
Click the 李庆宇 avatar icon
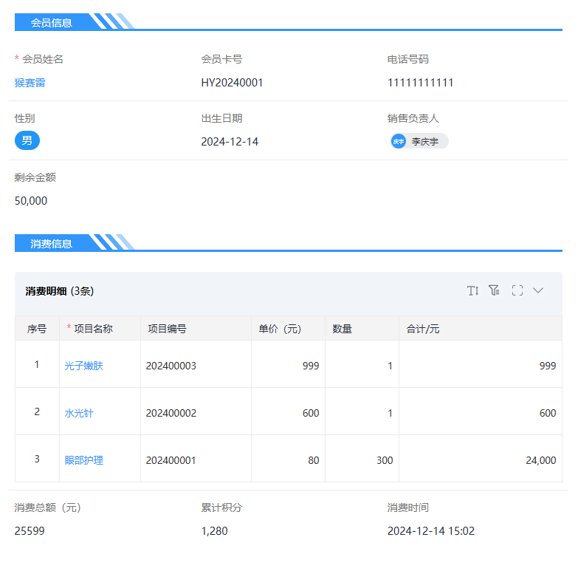click(399, 141)
